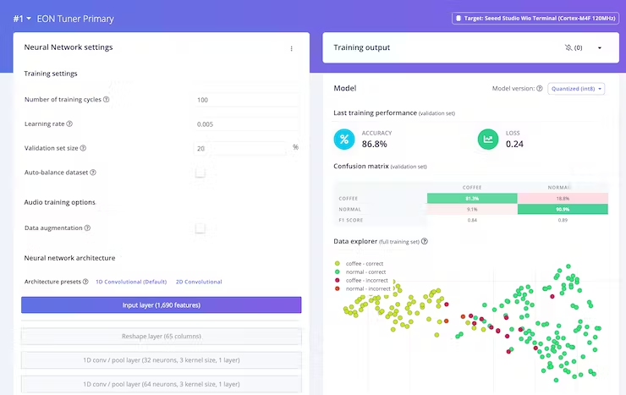Select the 1D Convolutional (Default) preset
This screenshot has width=626, height=395.
[131, 282]
